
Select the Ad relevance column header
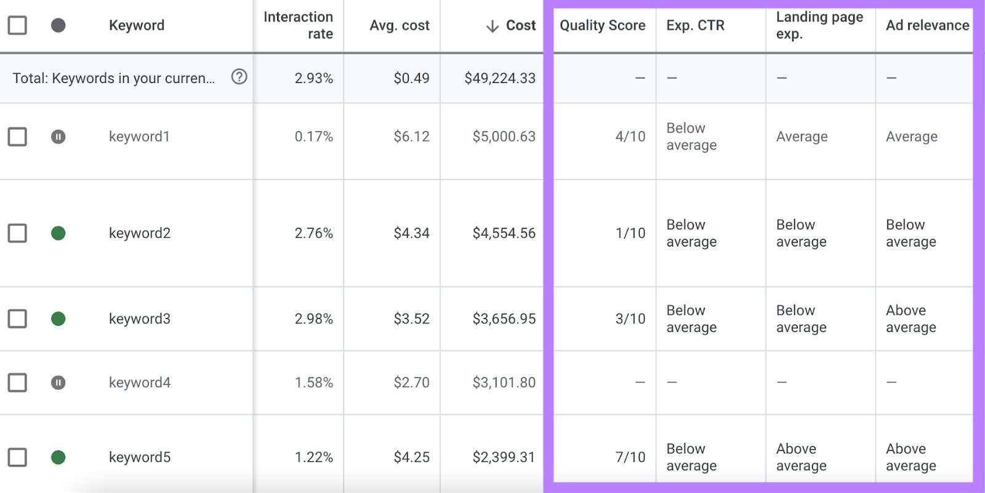926,26
